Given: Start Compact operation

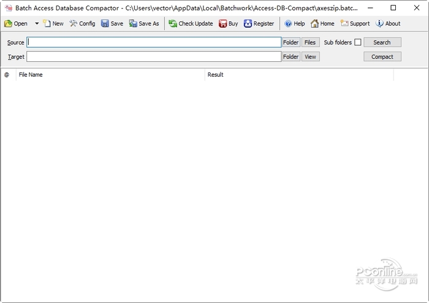Looking at the screenshot, I should [382, 56].
